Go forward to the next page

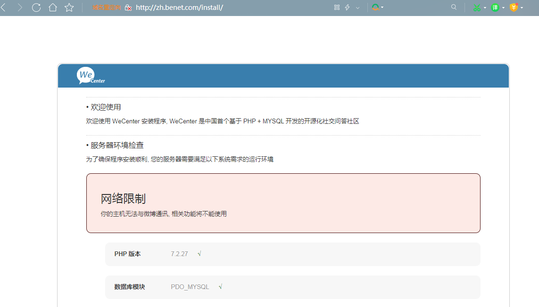(x=20, y=7)
